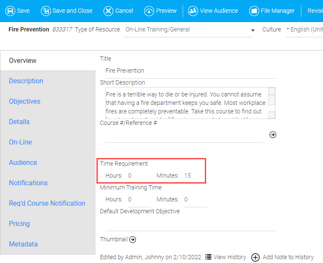Open the Objectives tab
323x263 pixels.
point(25,101)
